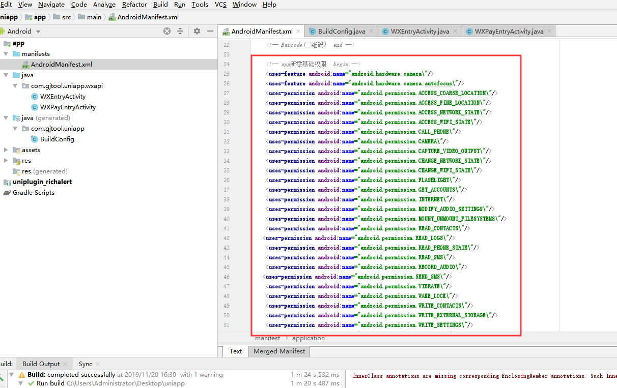Open the Window menu
Screen dimensions: 617x388
point(244,5)
